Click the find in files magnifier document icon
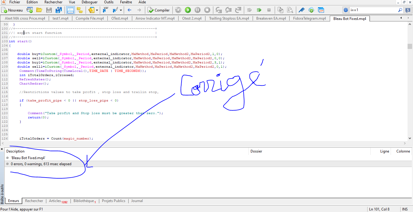 click(x=290, y=10)
